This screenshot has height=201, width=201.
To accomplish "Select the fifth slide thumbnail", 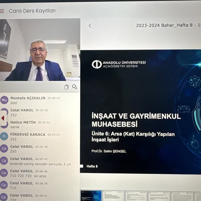I will [x=182, y=196].
